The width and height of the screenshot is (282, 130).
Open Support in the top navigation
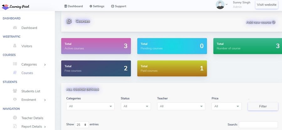[x=119, y=6]
